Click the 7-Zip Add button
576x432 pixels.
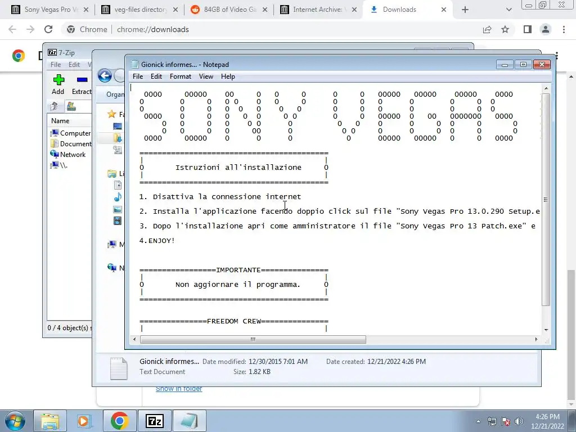click(x=58, y=84)
